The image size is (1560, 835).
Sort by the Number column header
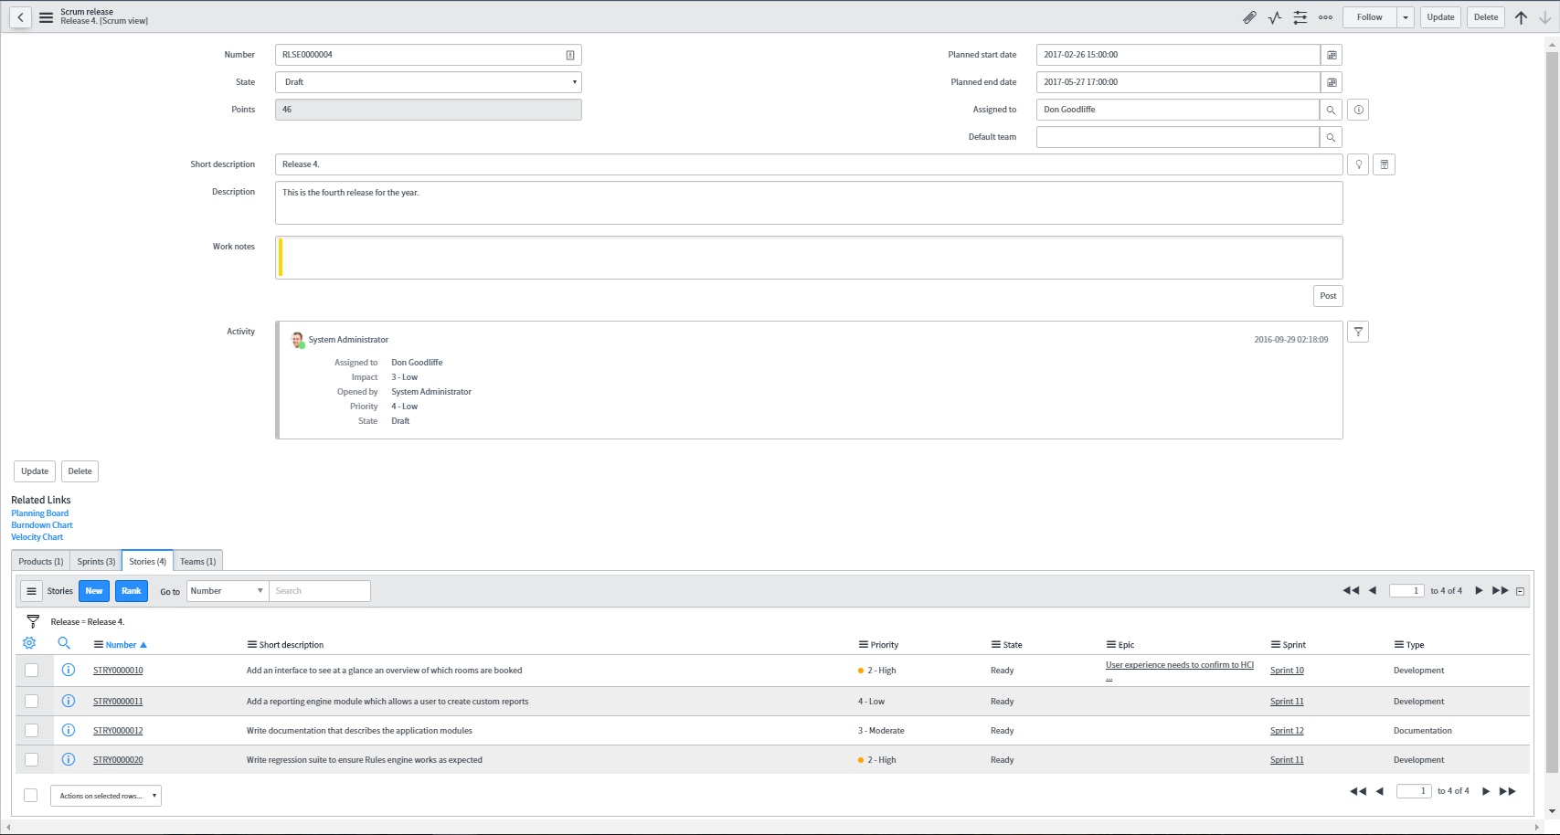click(x=121, y=645)
